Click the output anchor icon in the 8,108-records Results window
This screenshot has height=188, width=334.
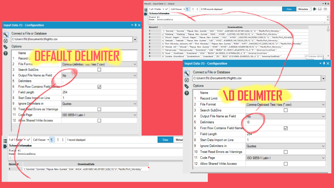146,14
